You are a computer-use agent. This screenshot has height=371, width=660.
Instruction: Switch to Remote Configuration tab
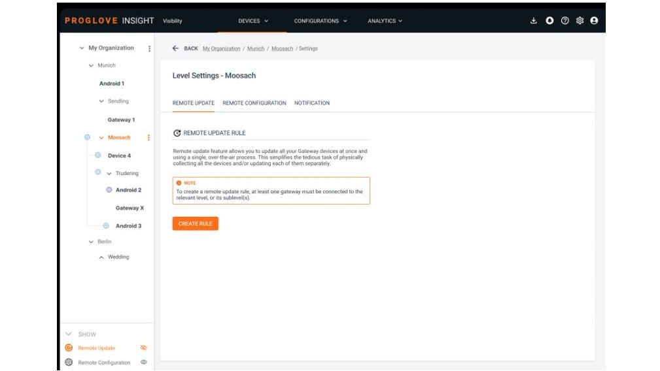coord(254,103)
